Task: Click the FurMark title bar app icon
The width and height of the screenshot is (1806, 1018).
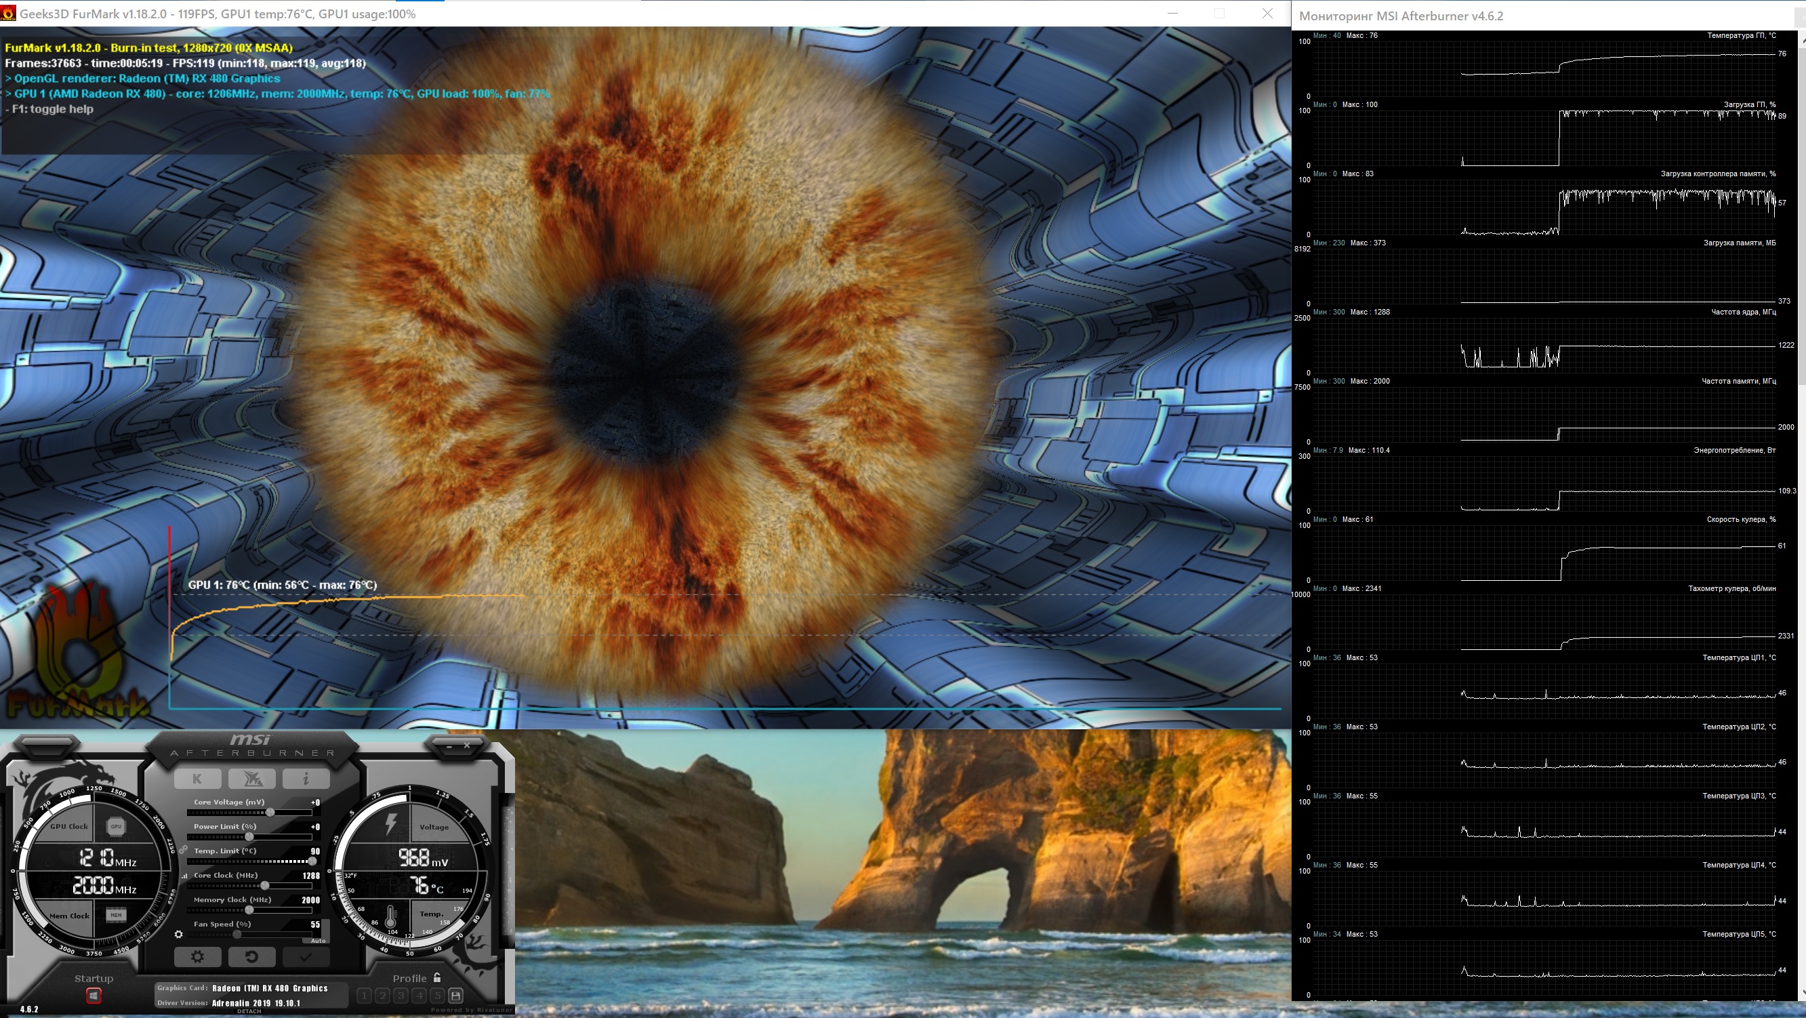Action: pyautogui.click(x=8, y=14)
